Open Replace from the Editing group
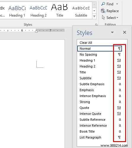This screenshot has width=132, height=148. (x=110, y=11)
